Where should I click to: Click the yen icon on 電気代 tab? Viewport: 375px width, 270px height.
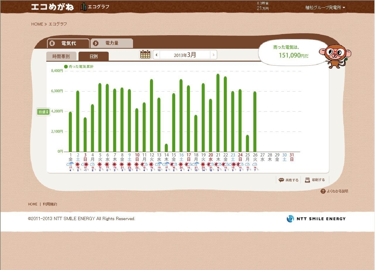coord(52,43)
